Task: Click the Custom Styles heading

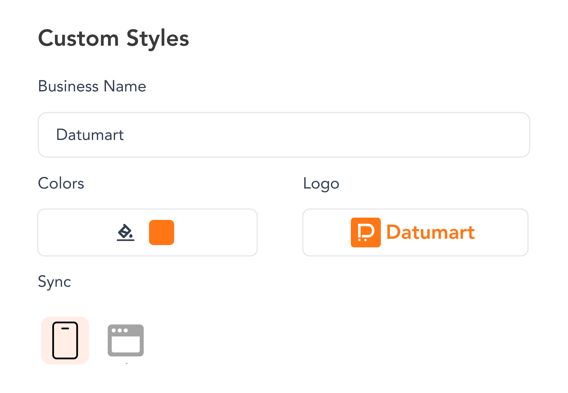Action: tap(113, 38)
